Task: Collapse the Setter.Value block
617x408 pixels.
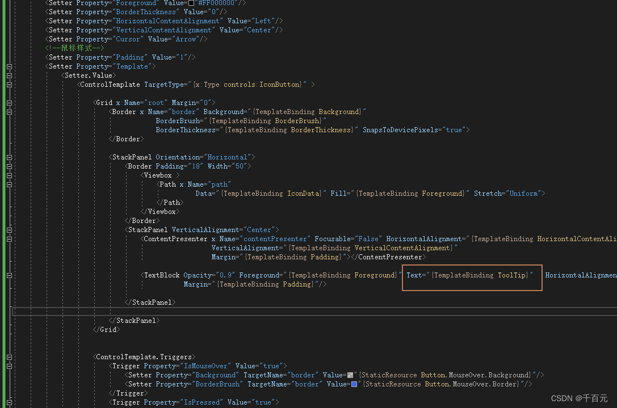Action: (9, 75)
